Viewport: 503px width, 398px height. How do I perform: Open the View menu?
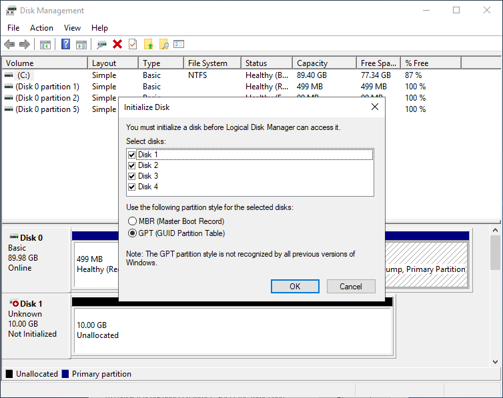pos(72,28)
